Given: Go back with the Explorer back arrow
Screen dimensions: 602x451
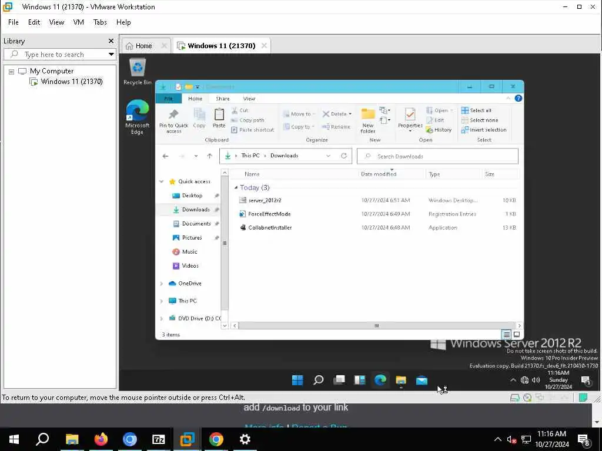Looking at the screenshot, I should click(x=165, y=156).
